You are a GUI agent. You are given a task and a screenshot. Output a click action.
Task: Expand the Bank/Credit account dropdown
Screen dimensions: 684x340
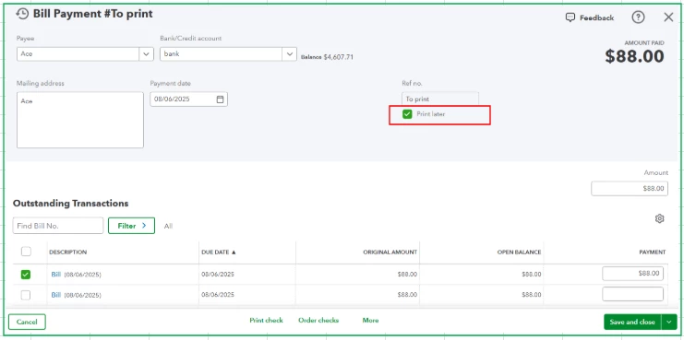click(289, 54)
